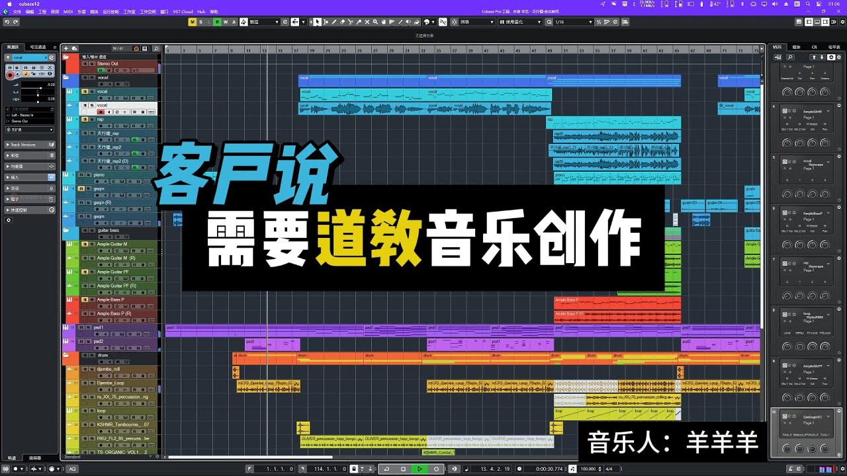
Task: Open the 使用量化 grid type dropdown
Action: 520,22
